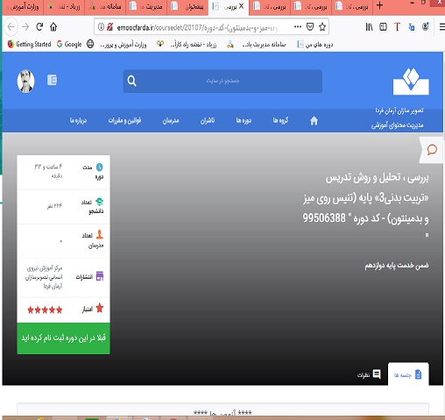Click the site search magnifier icon
Screen dimensions: 445x420
point(132,81)
